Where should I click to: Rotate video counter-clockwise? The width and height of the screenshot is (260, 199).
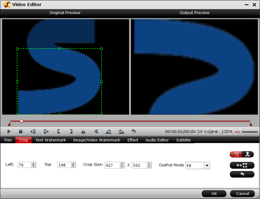tap(109, 131)
